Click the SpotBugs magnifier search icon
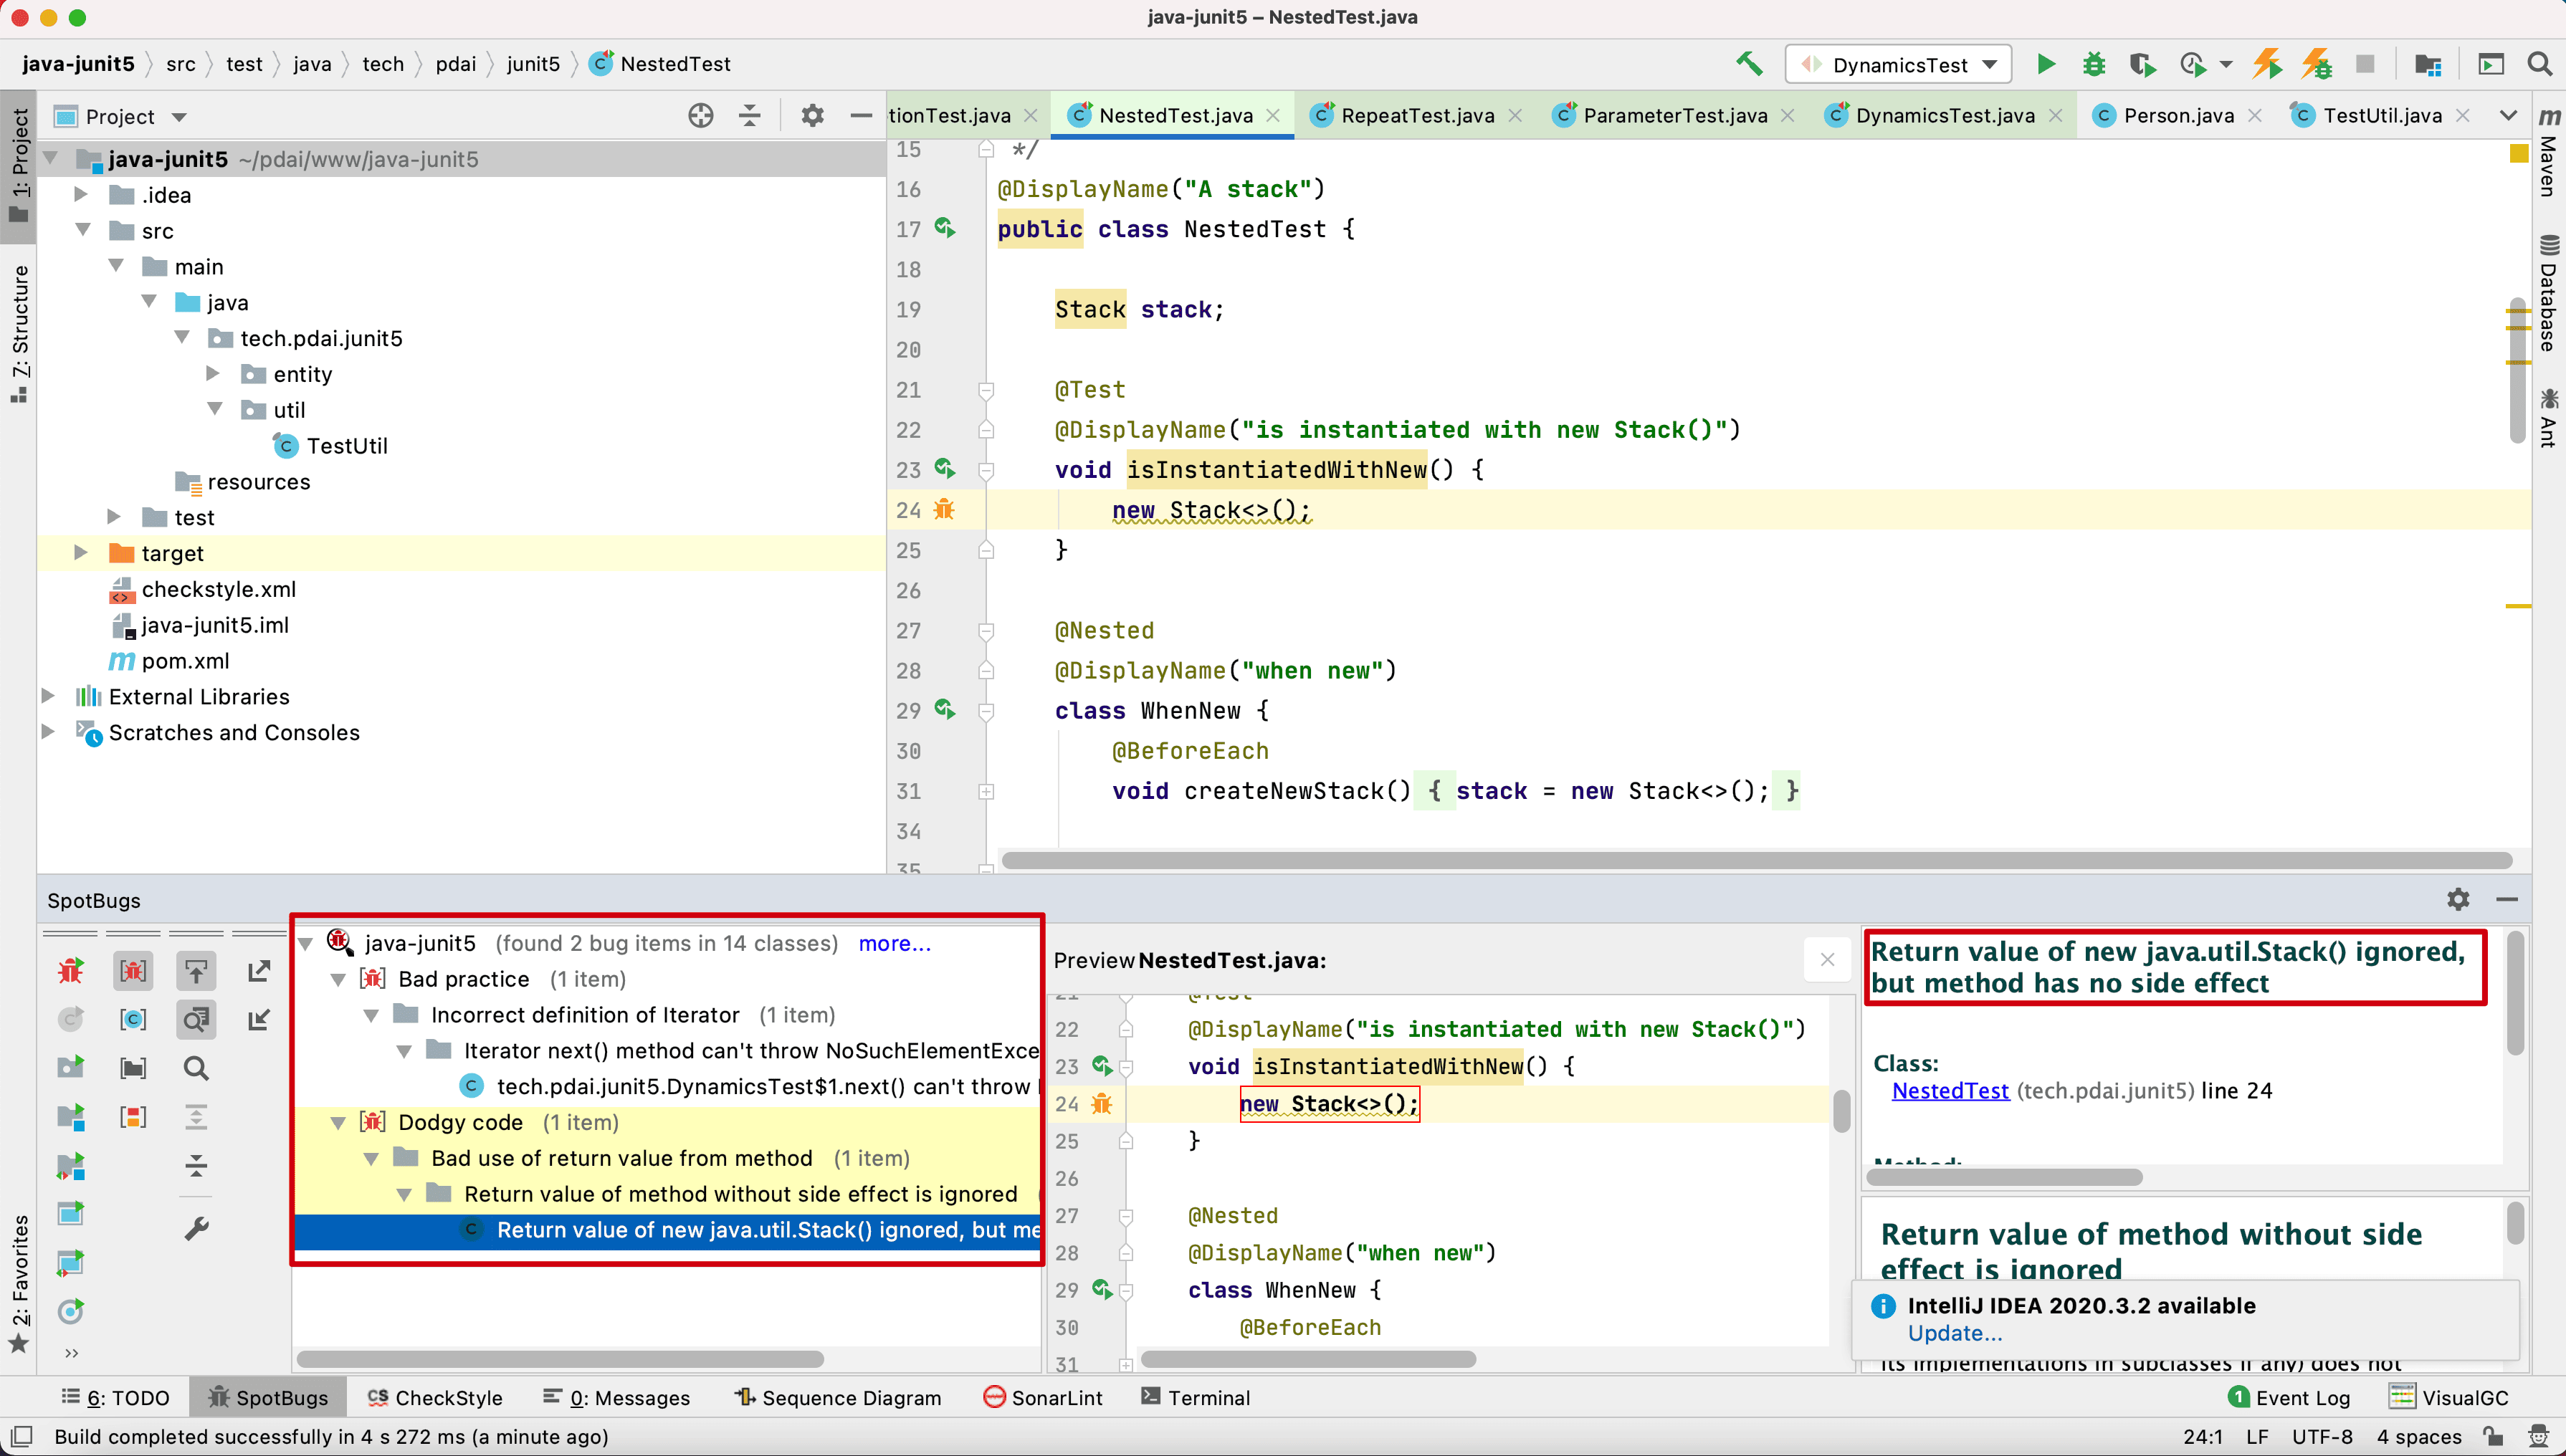 [x=196, y=1068]
